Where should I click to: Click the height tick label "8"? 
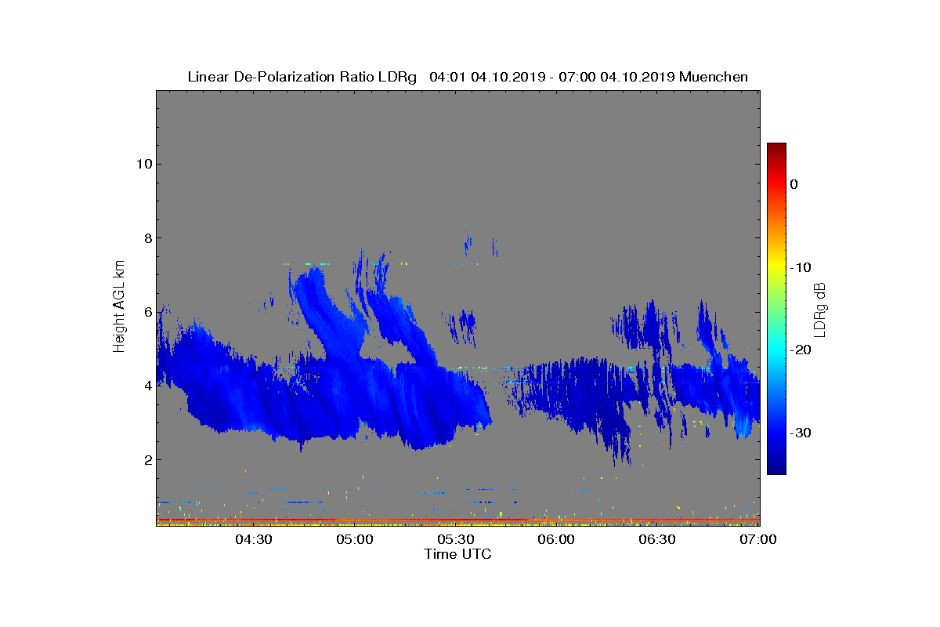click(147, 238)
